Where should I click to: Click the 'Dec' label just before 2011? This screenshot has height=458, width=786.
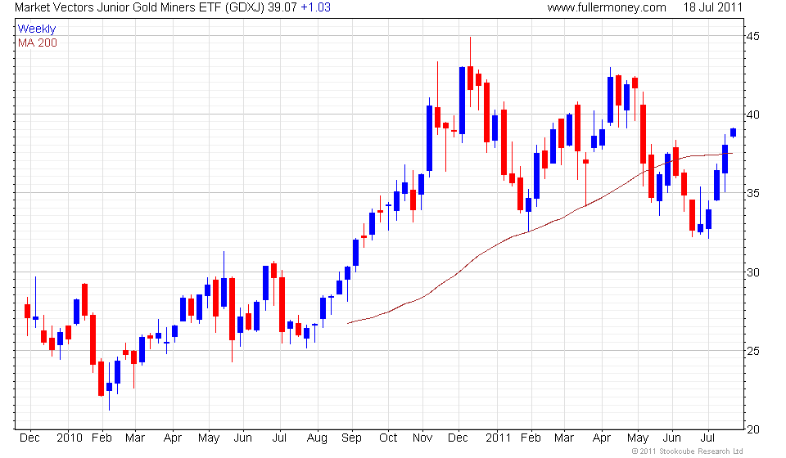click(x=458, y=438)
